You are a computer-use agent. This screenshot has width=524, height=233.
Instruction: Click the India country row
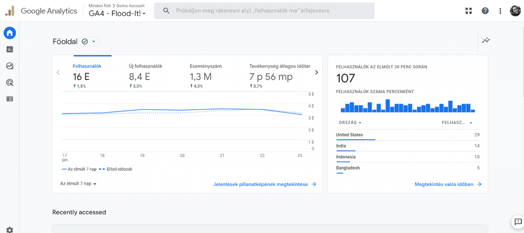[408, 146]
